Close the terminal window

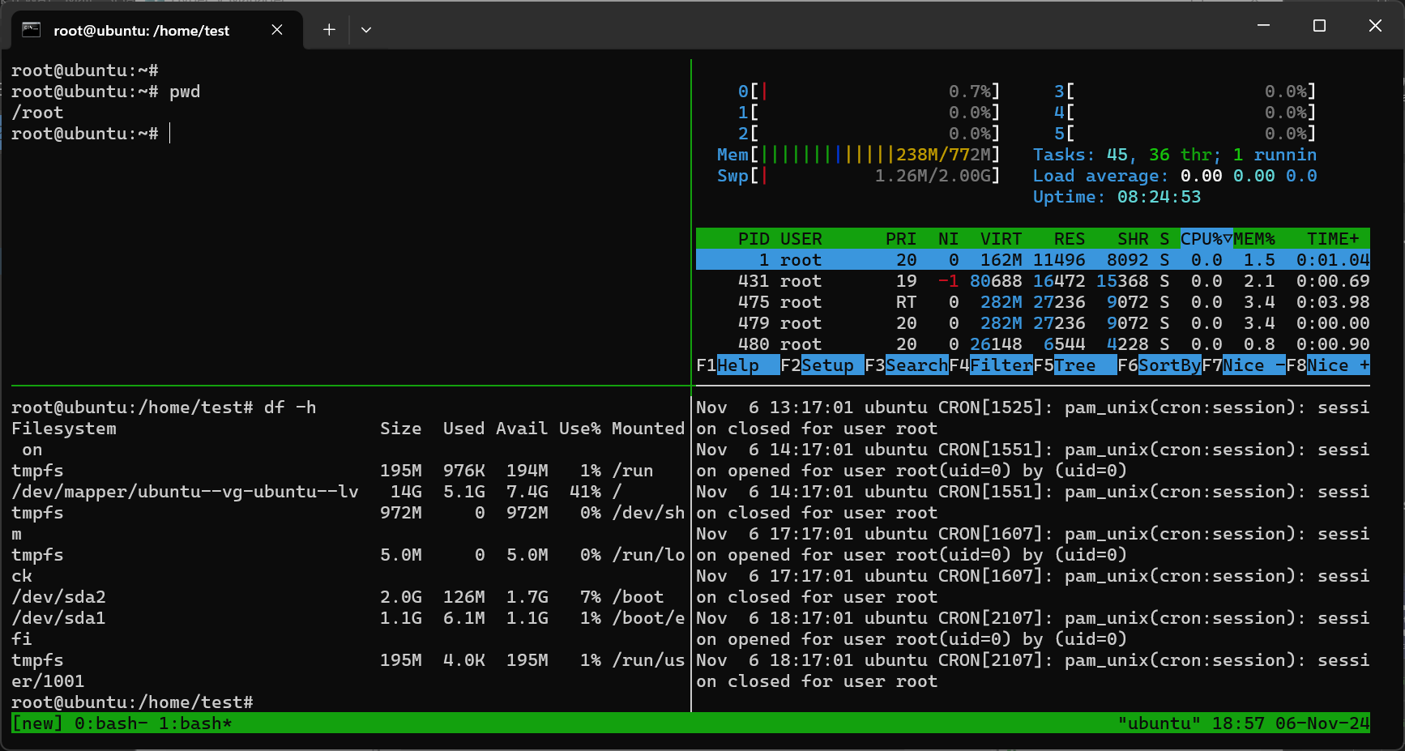[x=1375, y=26]
